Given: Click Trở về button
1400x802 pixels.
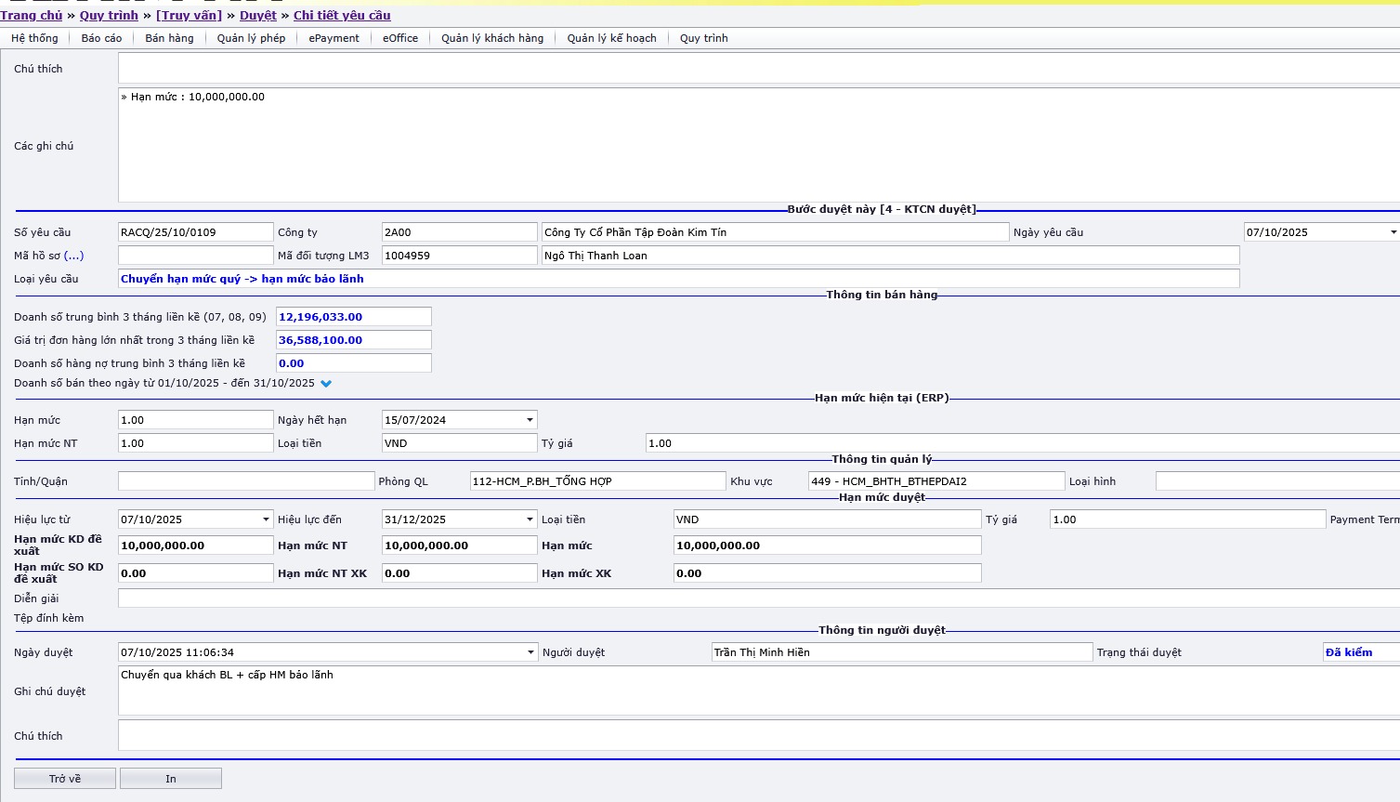Looking at the screenshot, I should tap(65, 779).
